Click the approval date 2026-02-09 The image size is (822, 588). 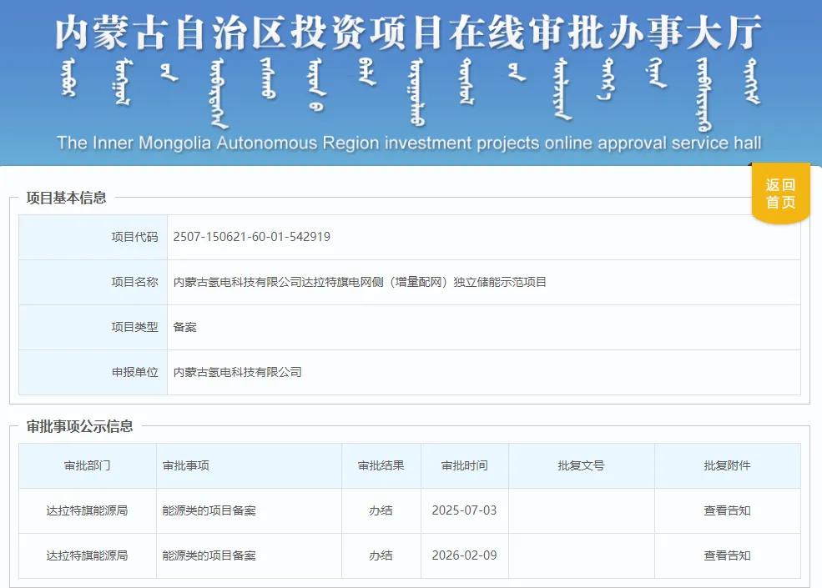point(464,555)
